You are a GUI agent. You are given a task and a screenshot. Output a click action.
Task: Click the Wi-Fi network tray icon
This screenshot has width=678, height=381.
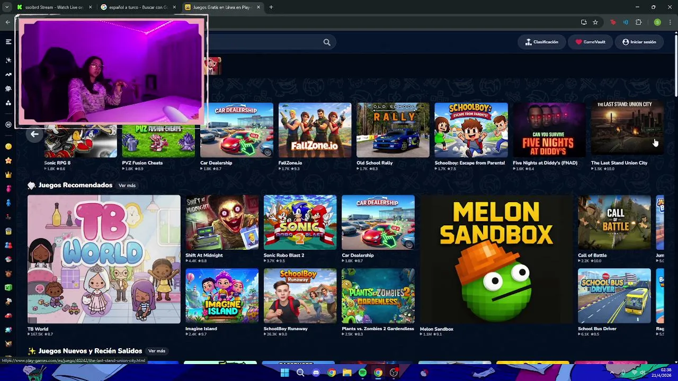coord(634,373)
